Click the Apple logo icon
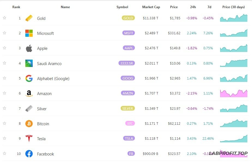The width and height of the screenshot is (252, 162). point(29,48)
